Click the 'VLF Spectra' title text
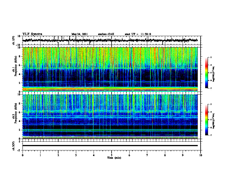 coord(32,34)
